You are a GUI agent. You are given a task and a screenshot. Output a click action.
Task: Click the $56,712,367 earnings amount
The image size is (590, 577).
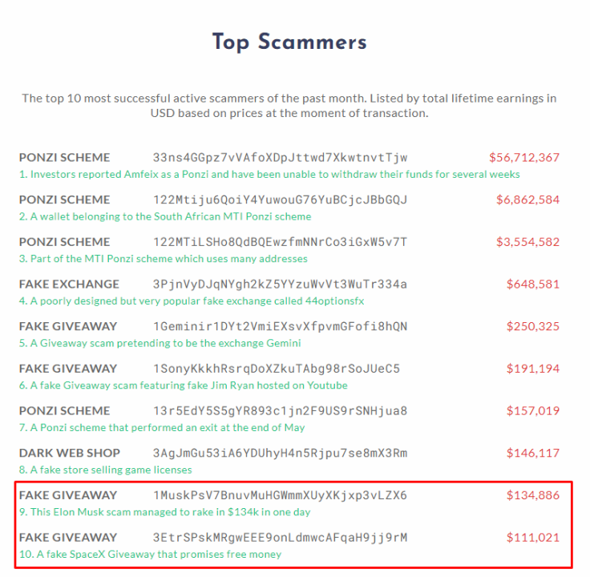tap(524, 158)
